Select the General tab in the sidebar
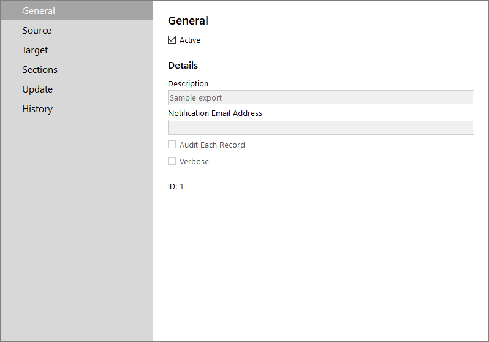Image resolution: width=489 pixels, height=342 pixels. pyautogui.click(x=77, y=10)
